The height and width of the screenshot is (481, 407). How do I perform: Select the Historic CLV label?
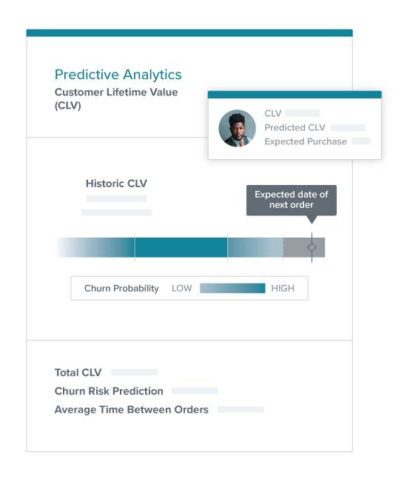[x=116, y=184]
